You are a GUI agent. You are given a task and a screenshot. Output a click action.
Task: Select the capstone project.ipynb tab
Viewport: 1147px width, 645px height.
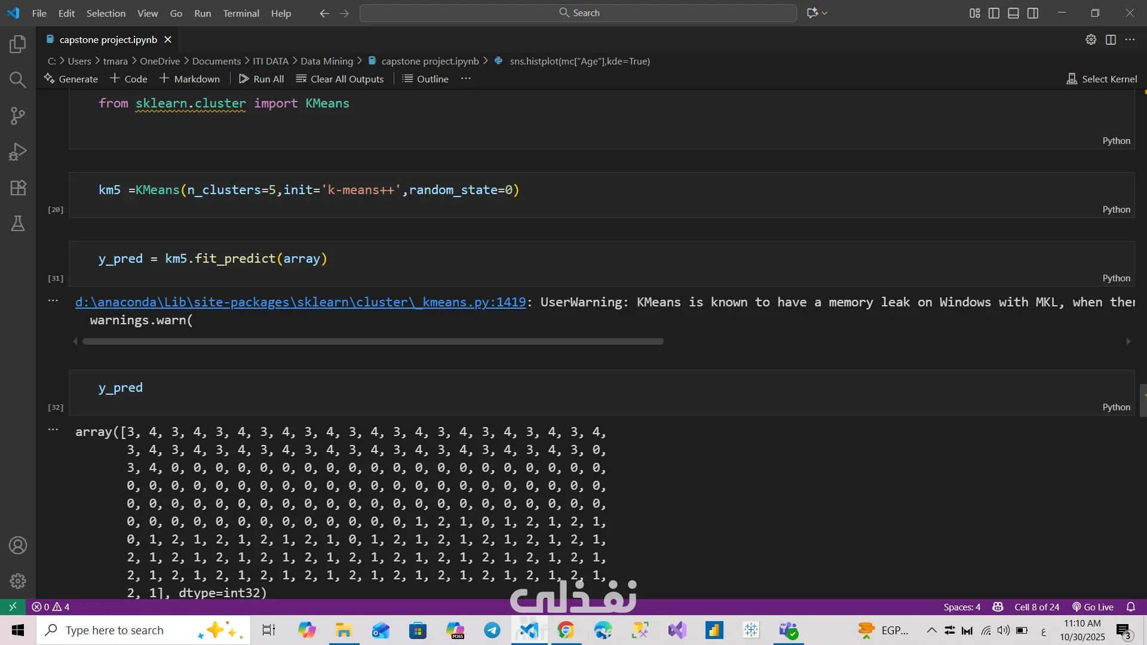tap(108, 39)
